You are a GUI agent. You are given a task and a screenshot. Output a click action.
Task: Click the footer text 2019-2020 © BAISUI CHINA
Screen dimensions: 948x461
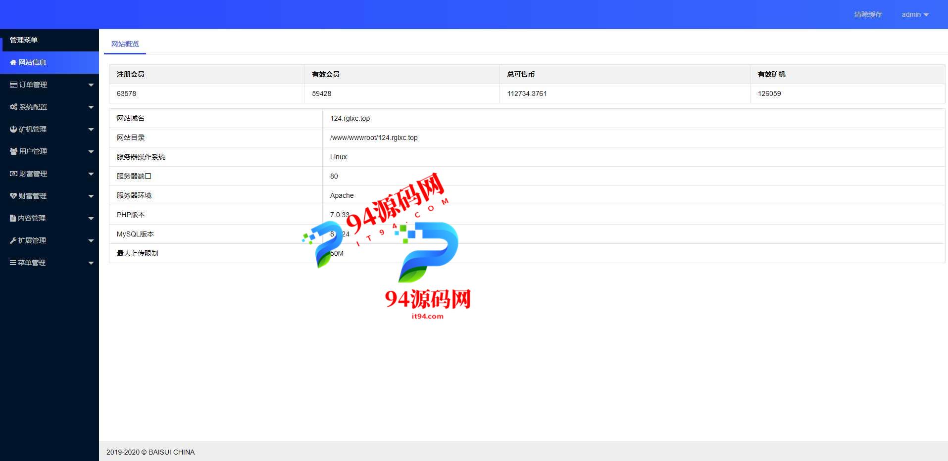150,452
